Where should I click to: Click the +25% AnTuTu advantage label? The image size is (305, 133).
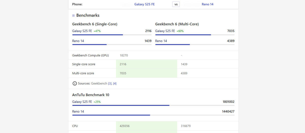point(97,102)
